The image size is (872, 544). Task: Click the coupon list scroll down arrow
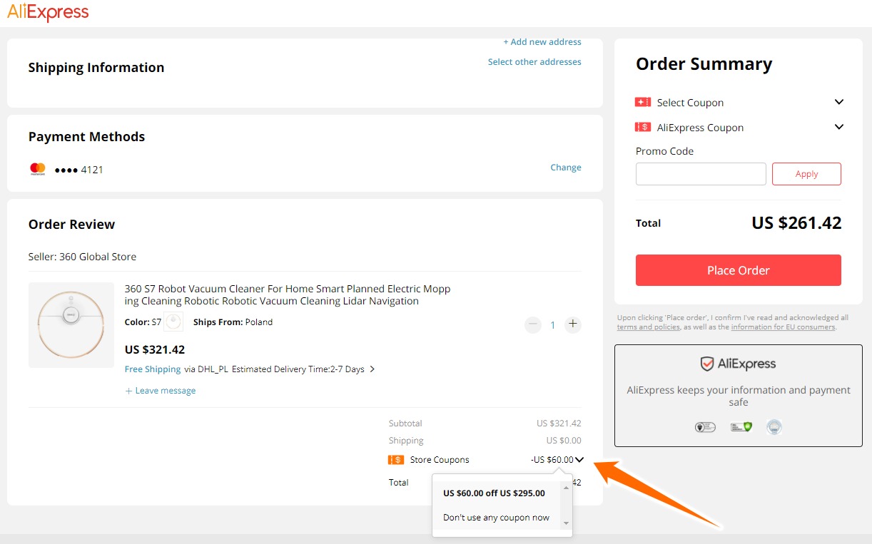[567, 524]
